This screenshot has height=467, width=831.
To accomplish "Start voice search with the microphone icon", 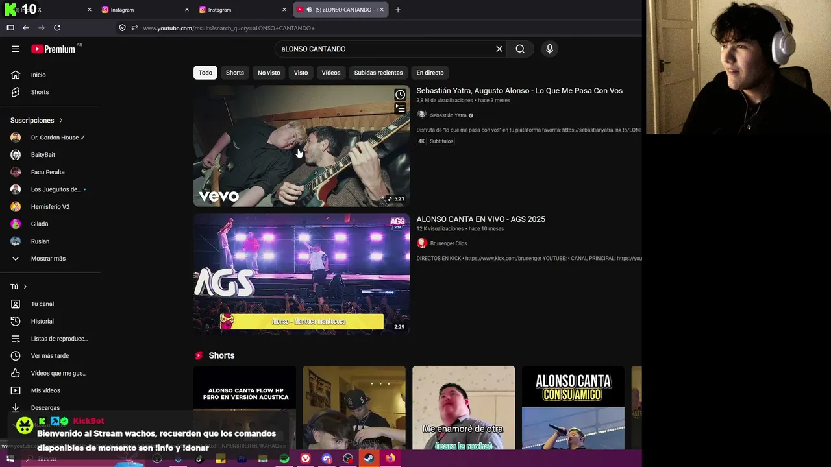I will [549, 49].
